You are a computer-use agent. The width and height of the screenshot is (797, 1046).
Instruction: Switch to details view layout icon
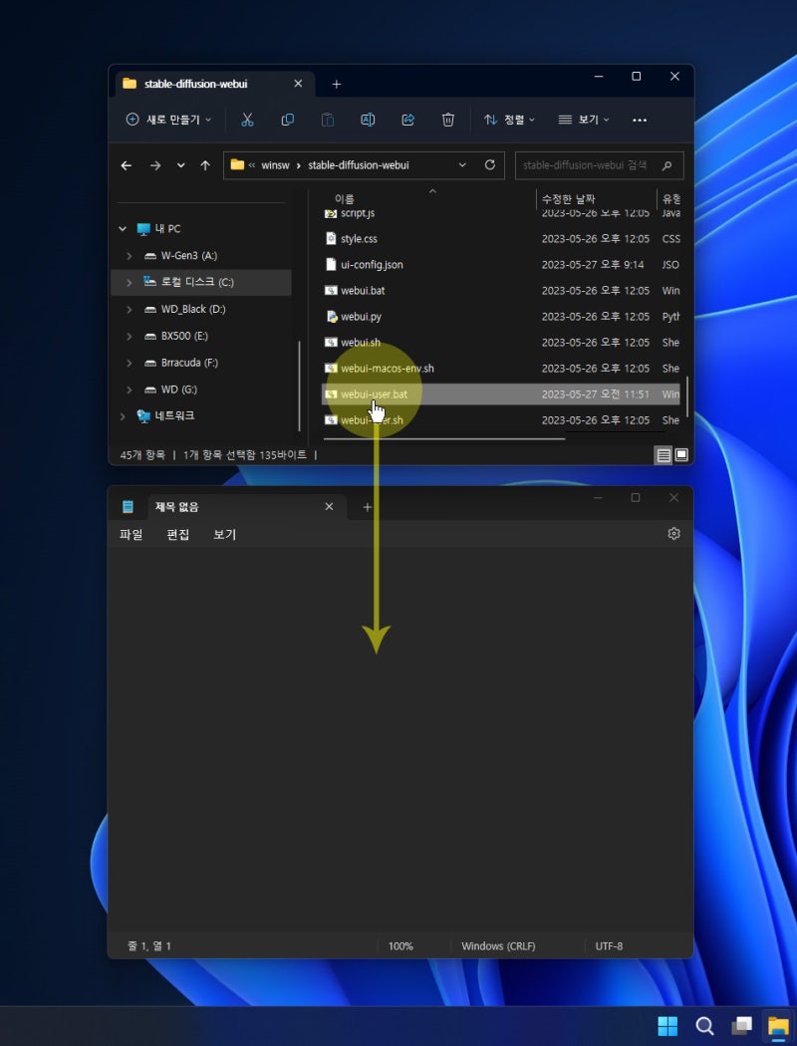pos(663,454)
